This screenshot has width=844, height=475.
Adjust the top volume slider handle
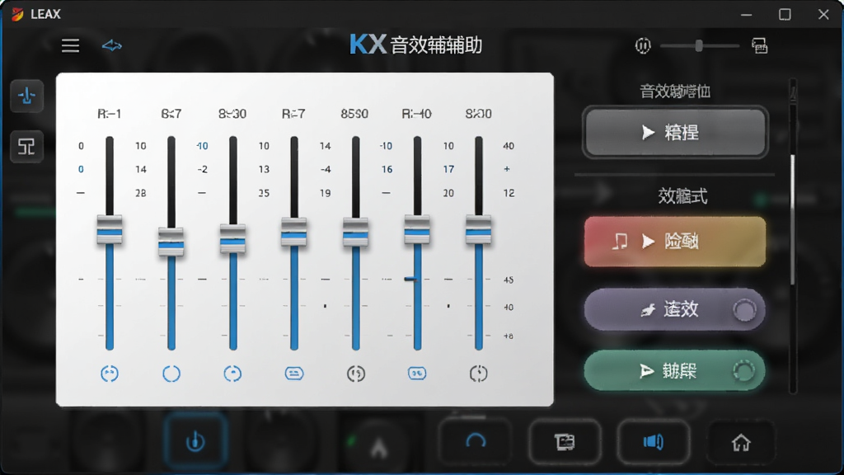click(x=699, y=46)
